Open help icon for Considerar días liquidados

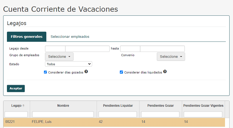pyautogui.click(x=165, y=72)
